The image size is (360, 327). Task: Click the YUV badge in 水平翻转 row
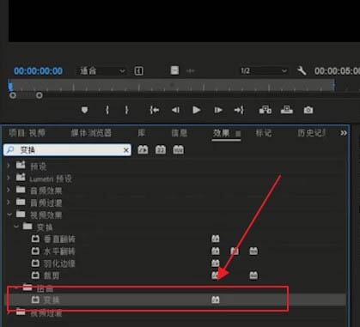point(253,251)
